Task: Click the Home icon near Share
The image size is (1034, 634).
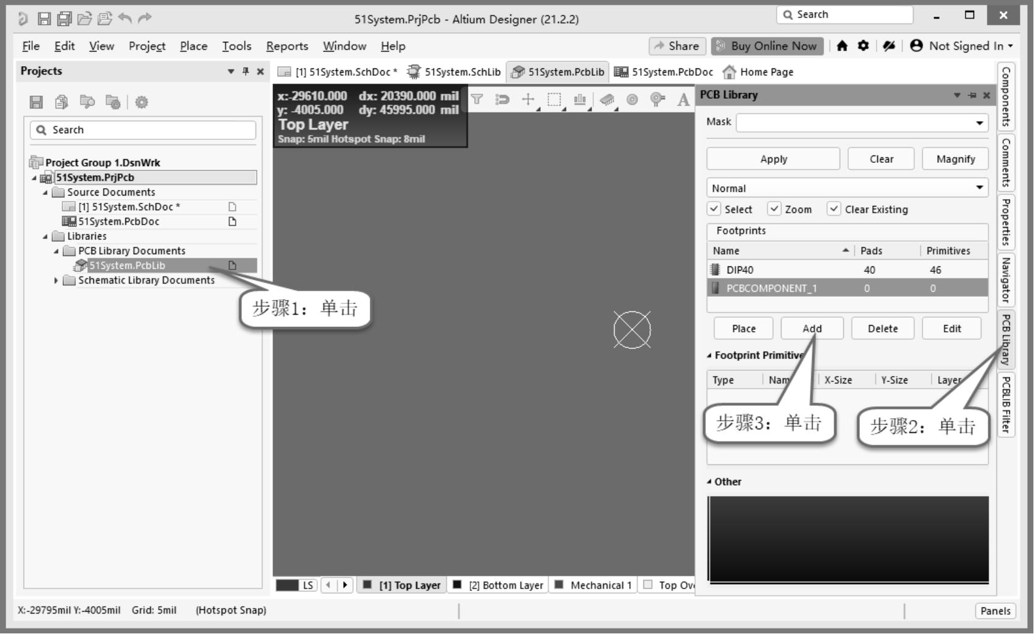Action: [842, 46]
